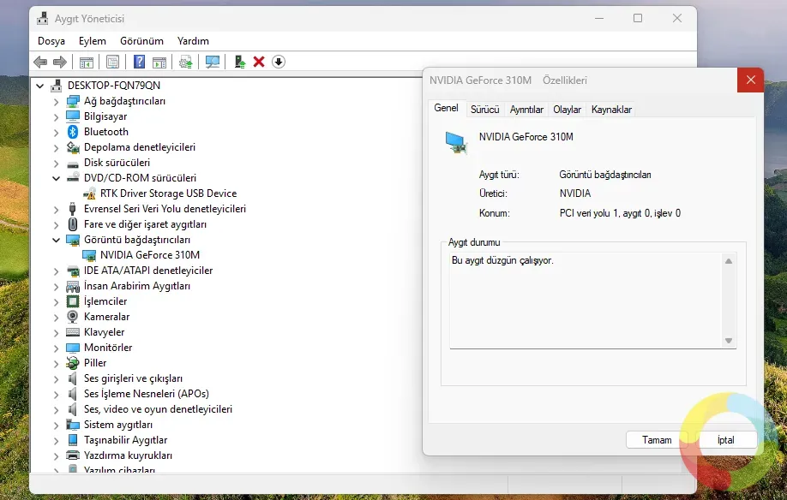The height and width of the screenshot is (500, 787).
Task: Click the black down-arrow disable device icon
Action: [279, 62]
